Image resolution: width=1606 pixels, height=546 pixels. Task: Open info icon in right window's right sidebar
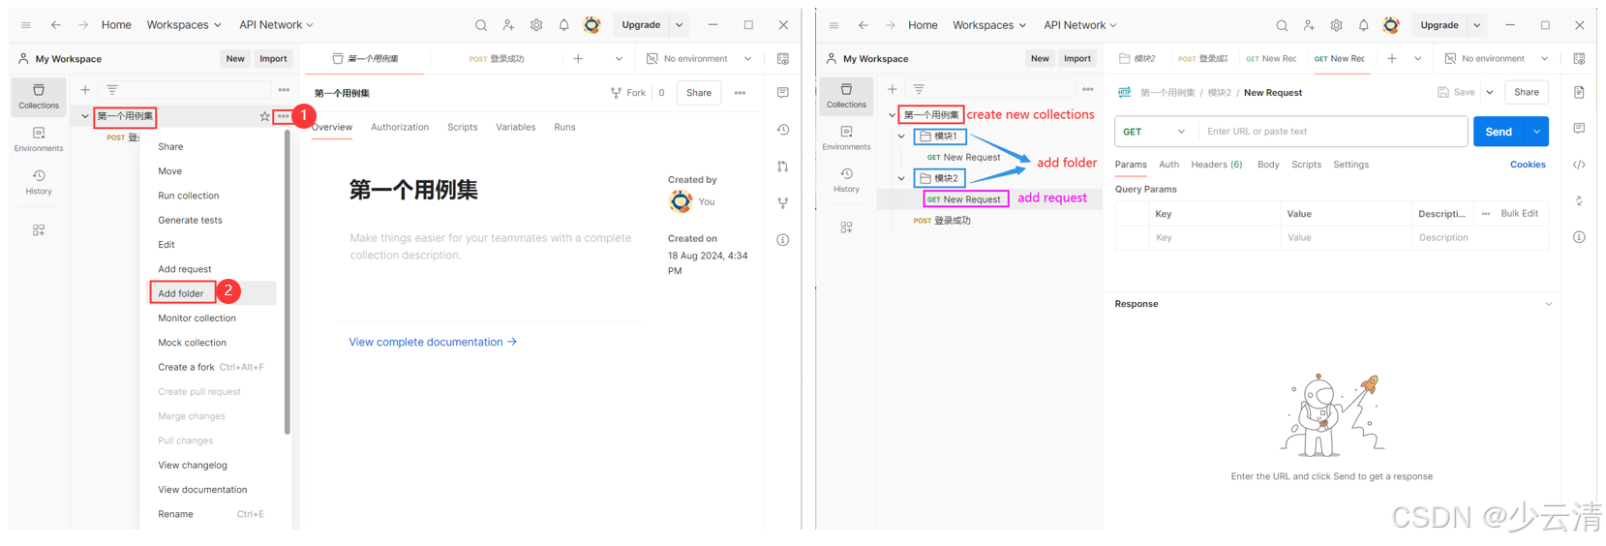1579,237
